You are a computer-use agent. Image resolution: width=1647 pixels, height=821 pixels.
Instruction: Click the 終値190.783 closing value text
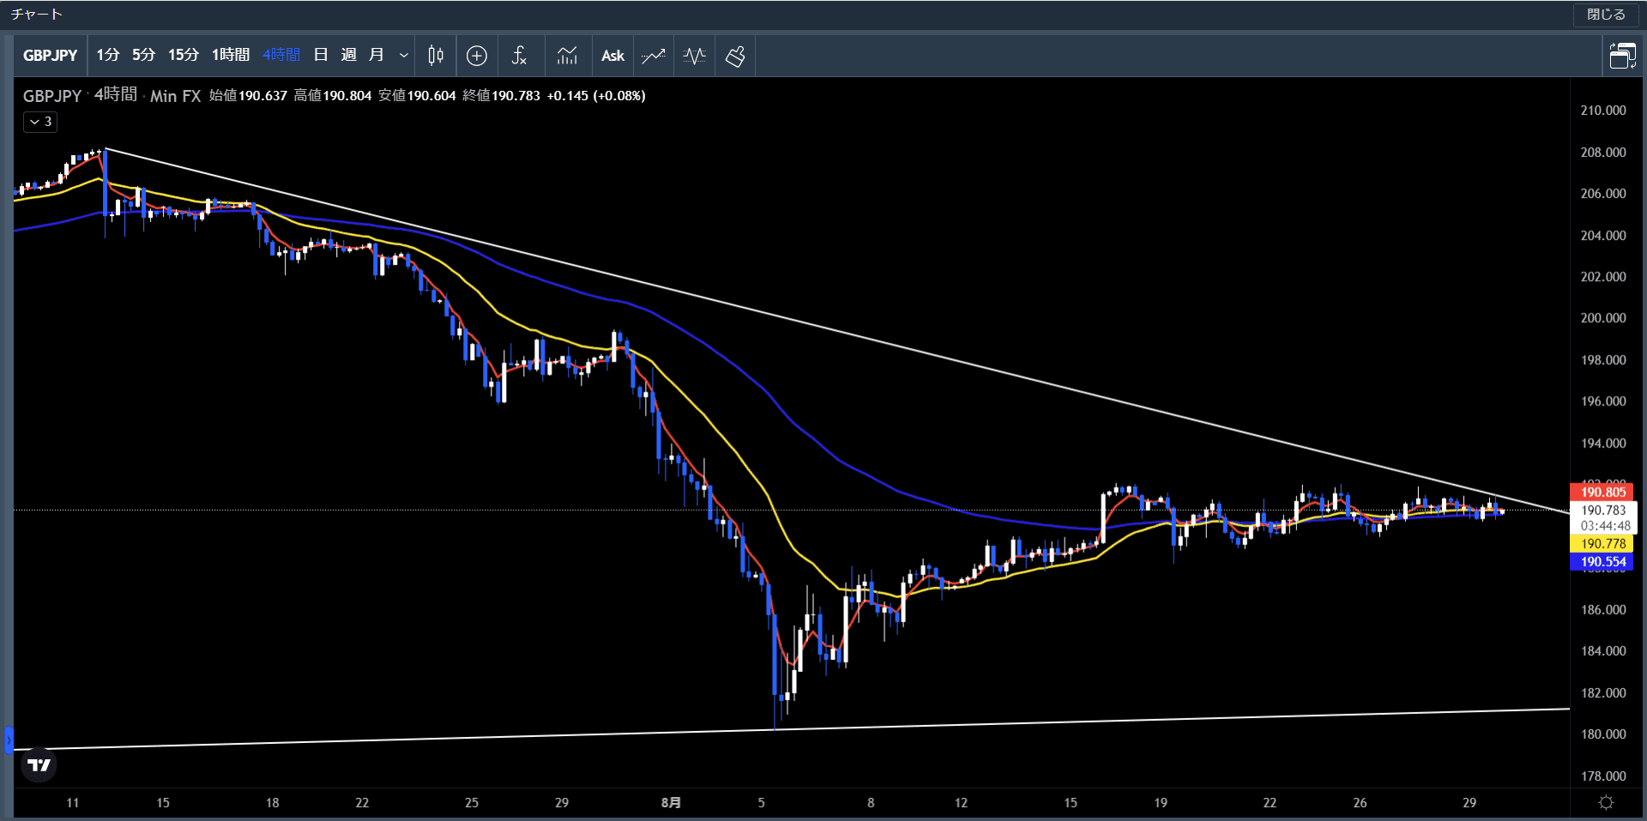coord(501,96)
